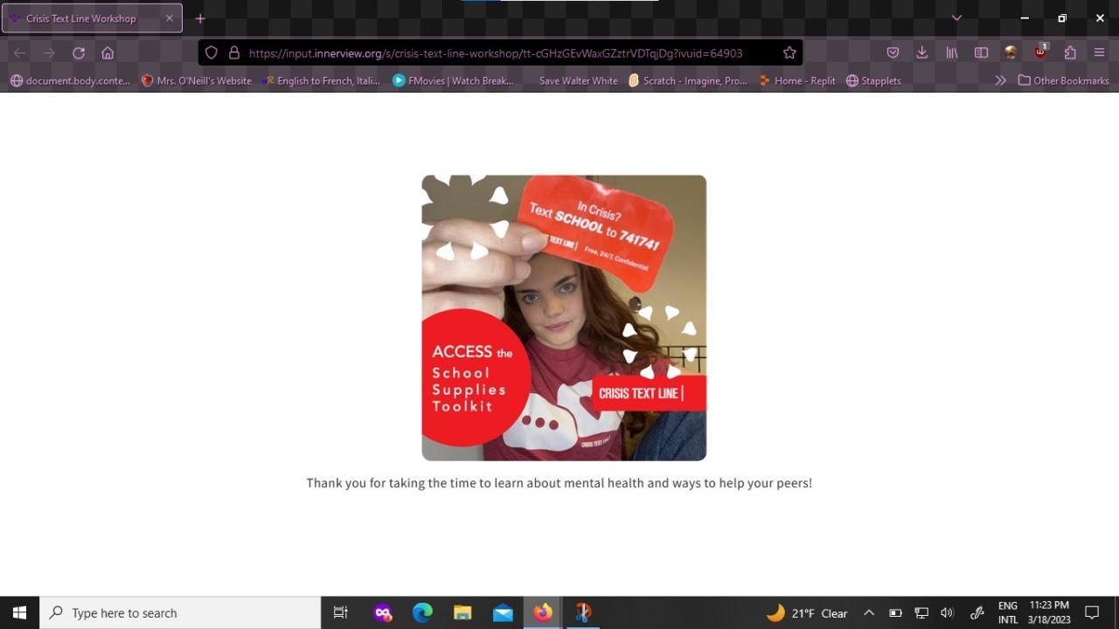Viewport: 1119px width, 629px height.
Task: Open tracking protection shield icon
Action: pos(212,52)
